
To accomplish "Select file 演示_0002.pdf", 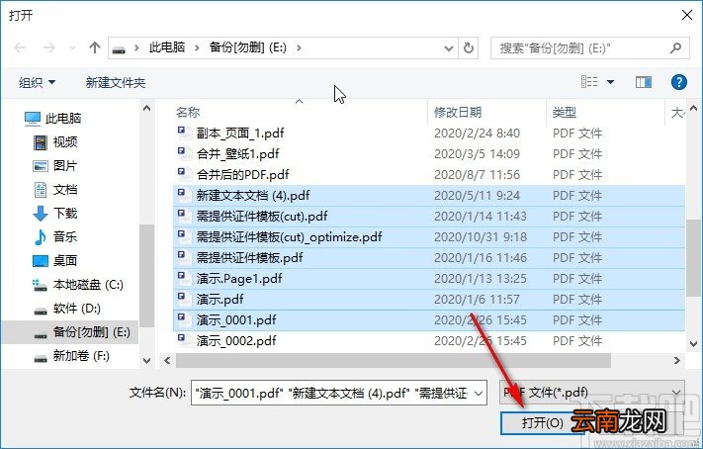I will 236,341.
